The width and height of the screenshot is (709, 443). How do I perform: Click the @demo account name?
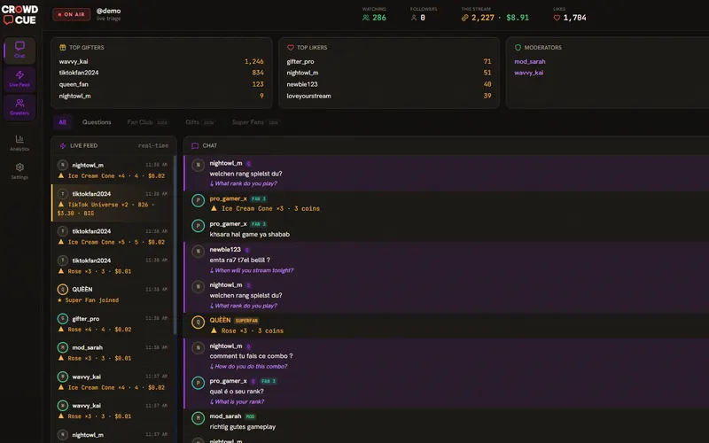click(108, 11)
